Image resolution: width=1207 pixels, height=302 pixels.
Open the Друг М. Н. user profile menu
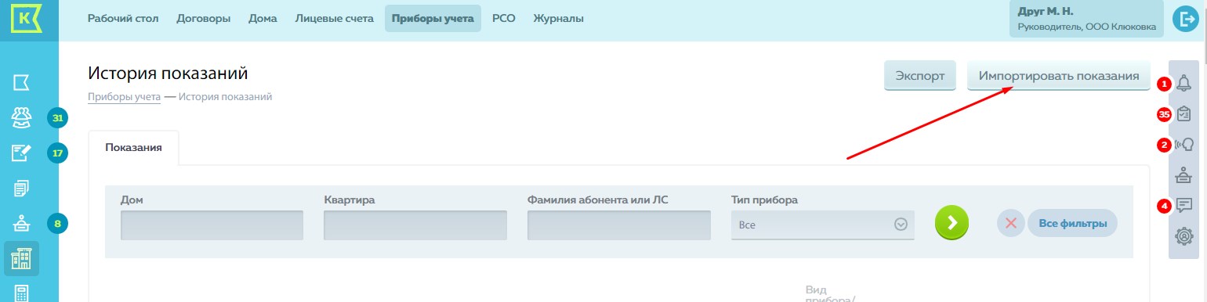pyautogui.click(x=1085, y=19)
